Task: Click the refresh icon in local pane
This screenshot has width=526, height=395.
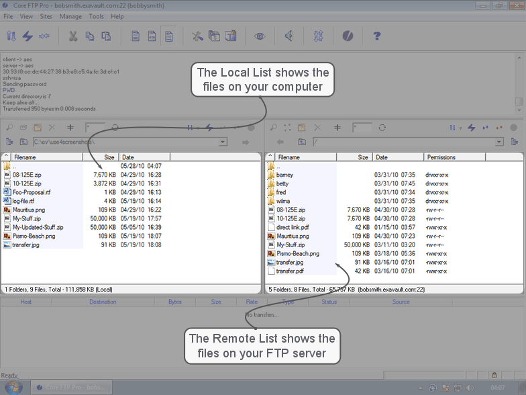Action: [115, 128]
